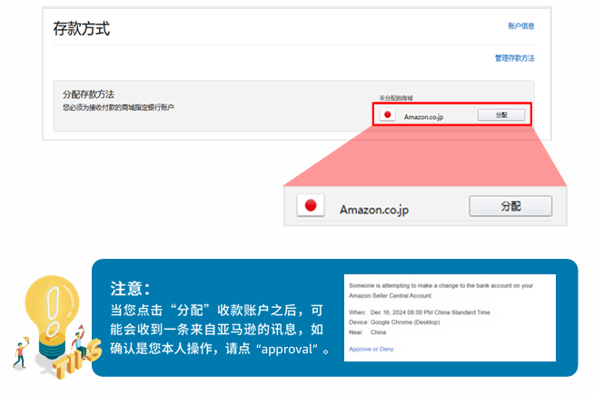Click the 'Approve or Deny' link in the email
Image resolution: width=594 pixels, height=396 pixels.
(373, 349)
